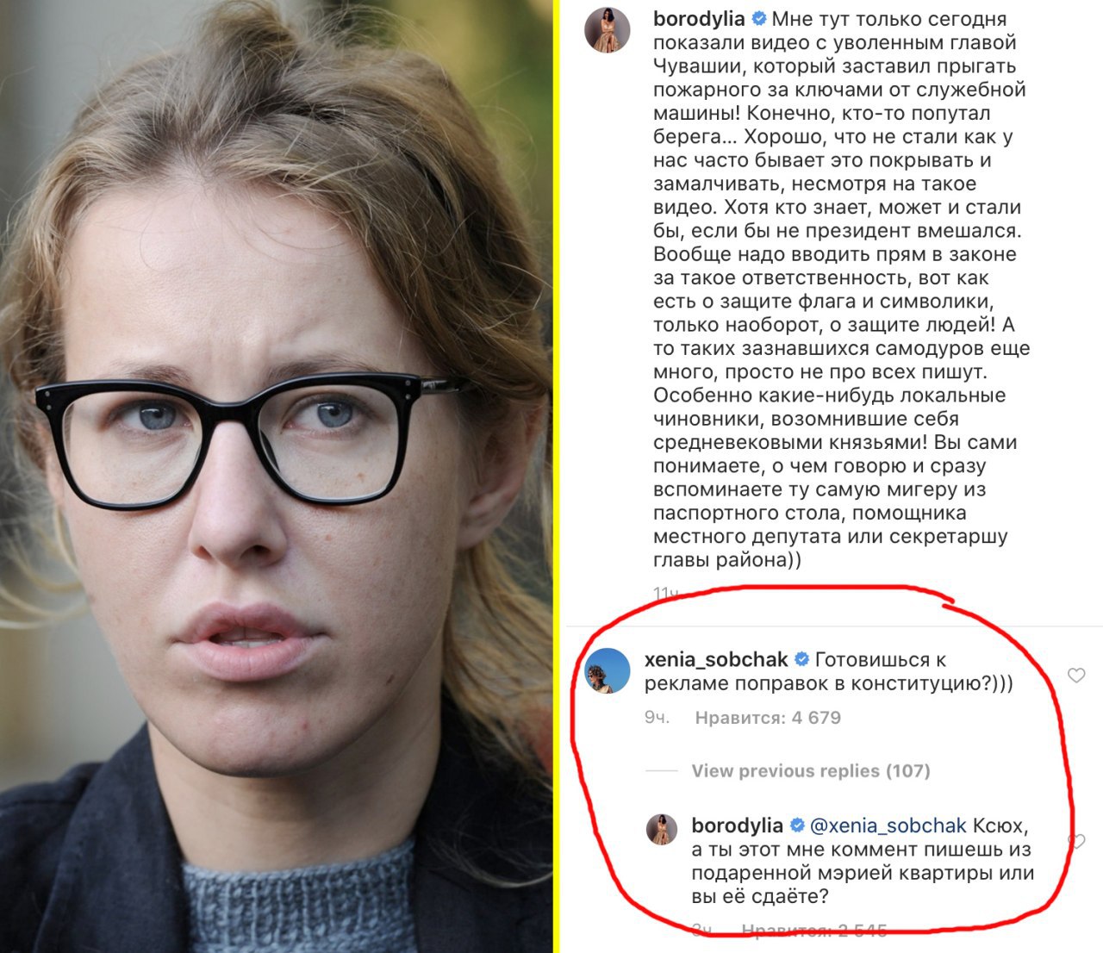1103x953 pixels.
Task: Click verified badge in borodylia's reply
Action: pos(797,825)
